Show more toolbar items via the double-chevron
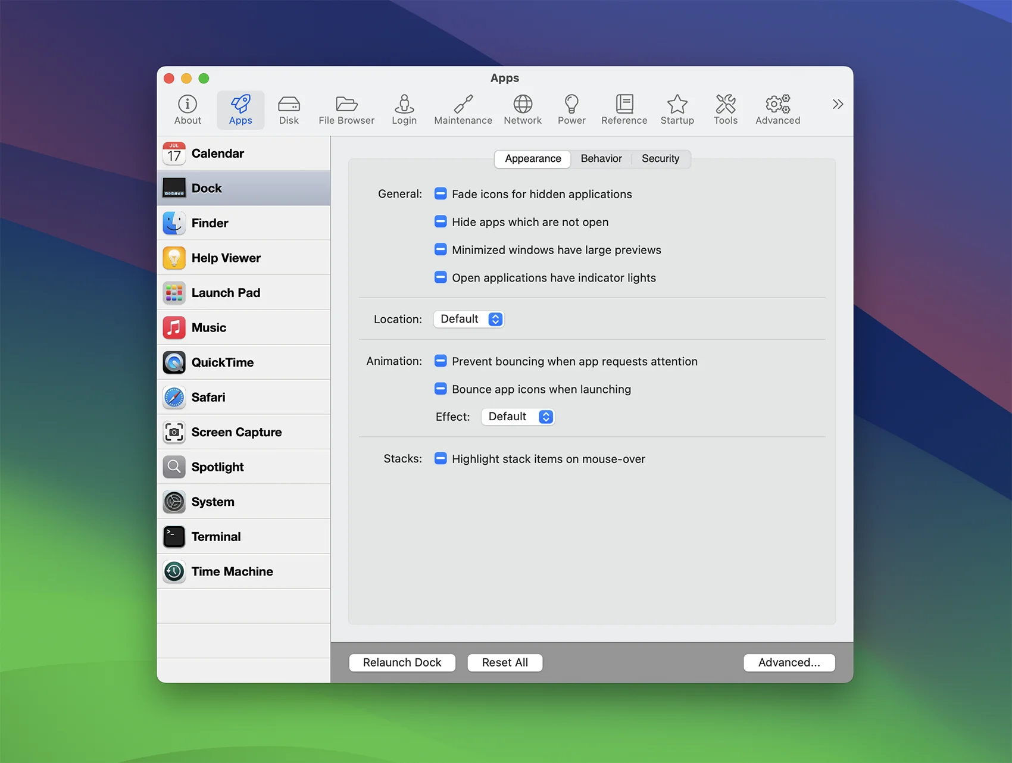 pos(838,104)
